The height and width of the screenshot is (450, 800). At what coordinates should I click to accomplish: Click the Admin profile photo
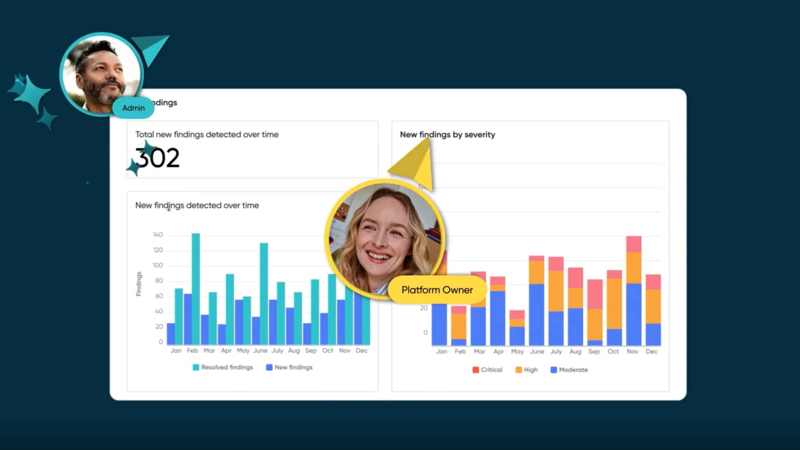click(101, 74)
